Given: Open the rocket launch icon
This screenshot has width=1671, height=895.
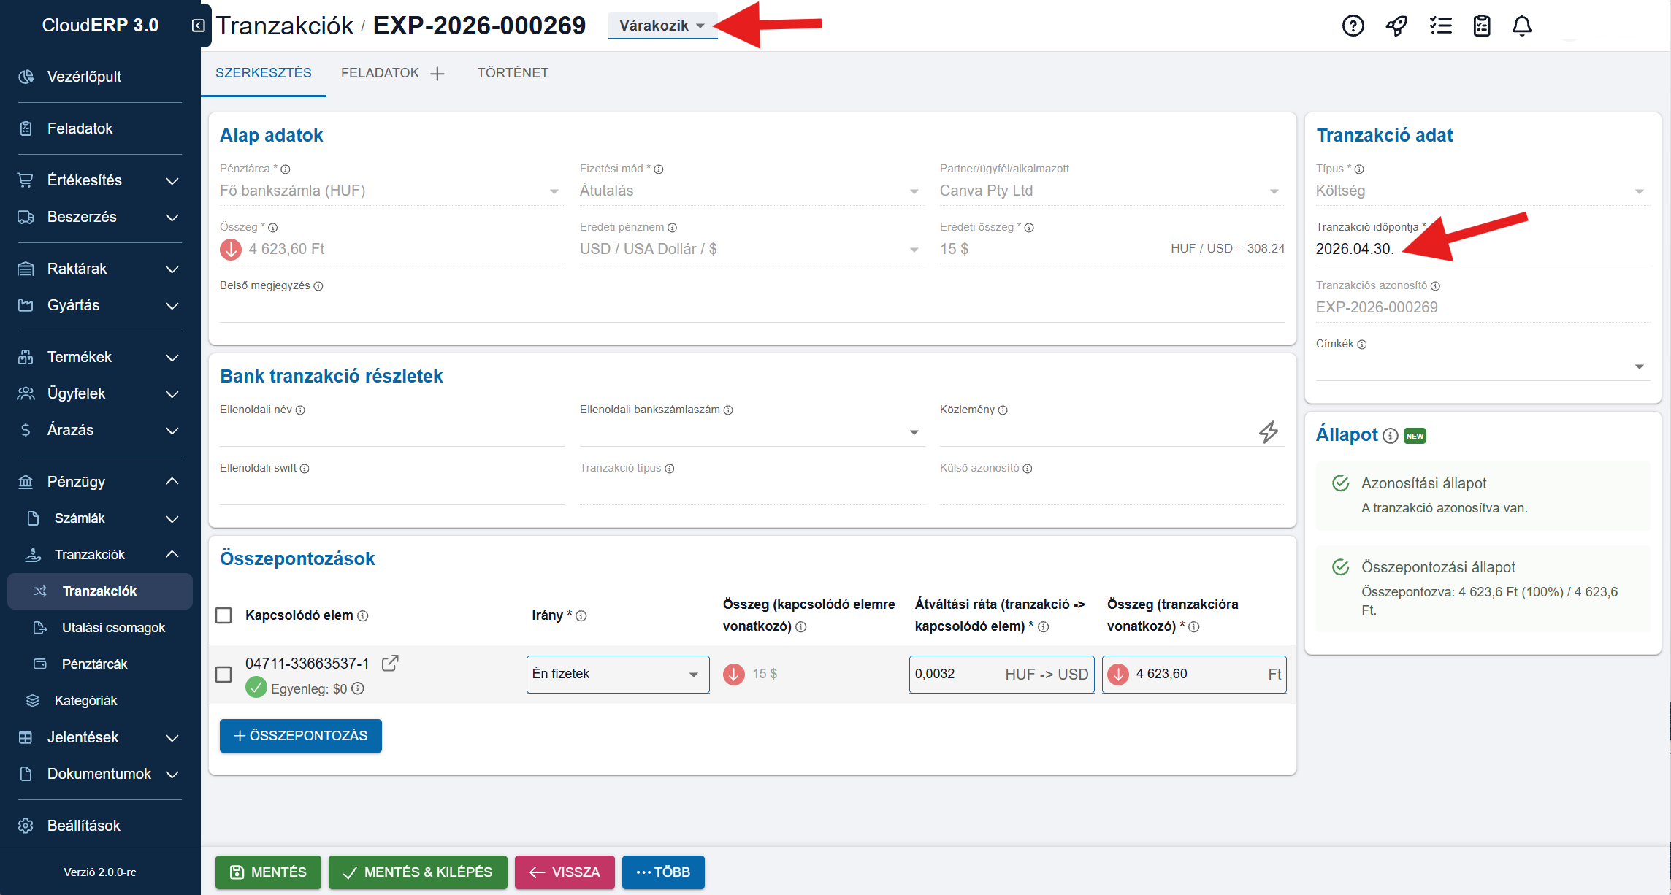Looking at the screenshot, I should pyautogui.click(x=1396, y=26).
